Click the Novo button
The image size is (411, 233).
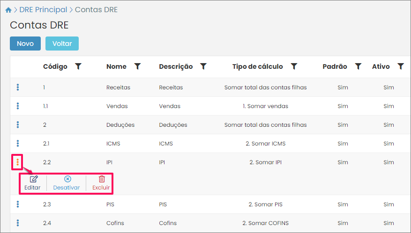(x=25, y=44)
